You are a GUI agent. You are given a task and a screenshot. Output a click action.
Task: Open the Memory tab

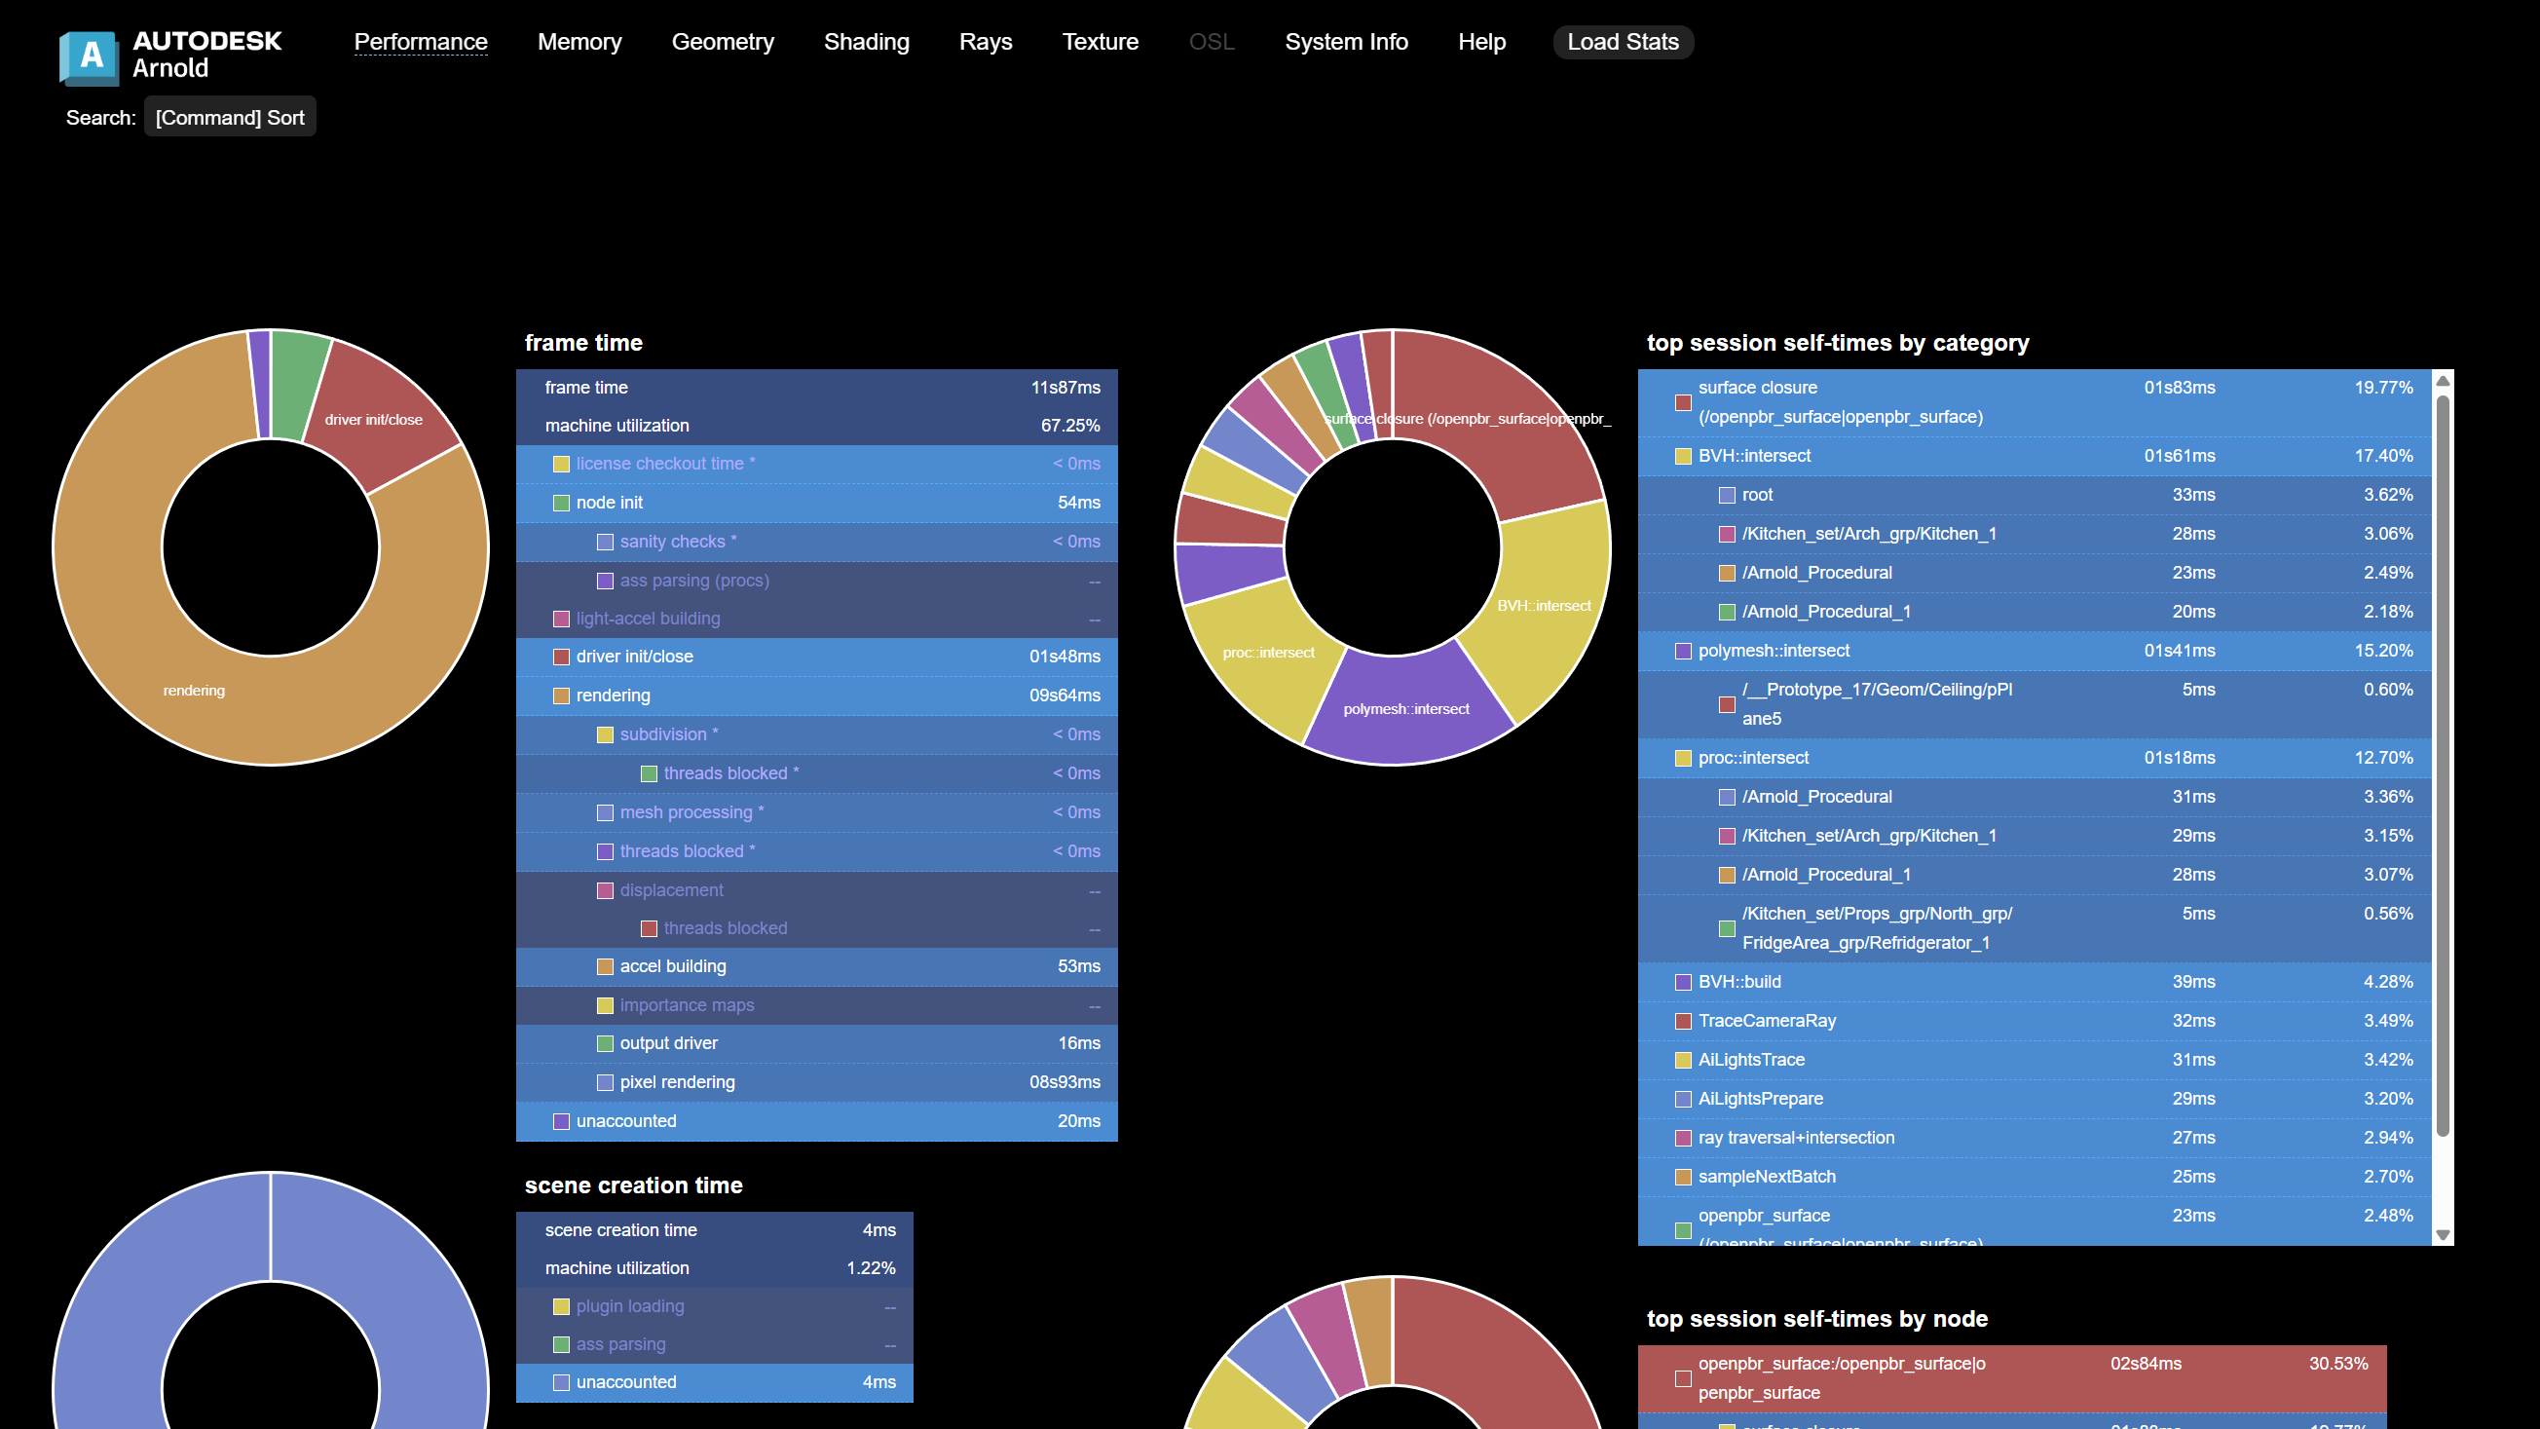coord(579,42)
